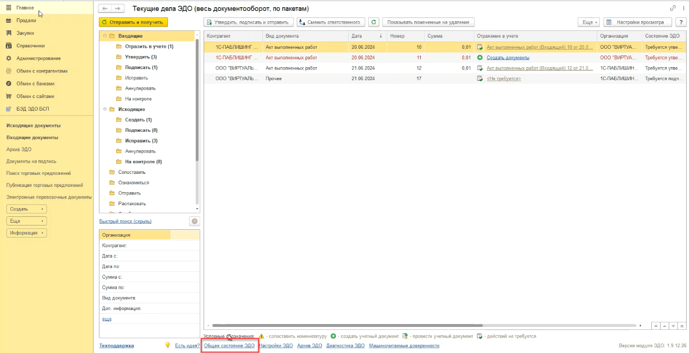
Task: Click the clear quick search icon button
Action: coord(194,221)
